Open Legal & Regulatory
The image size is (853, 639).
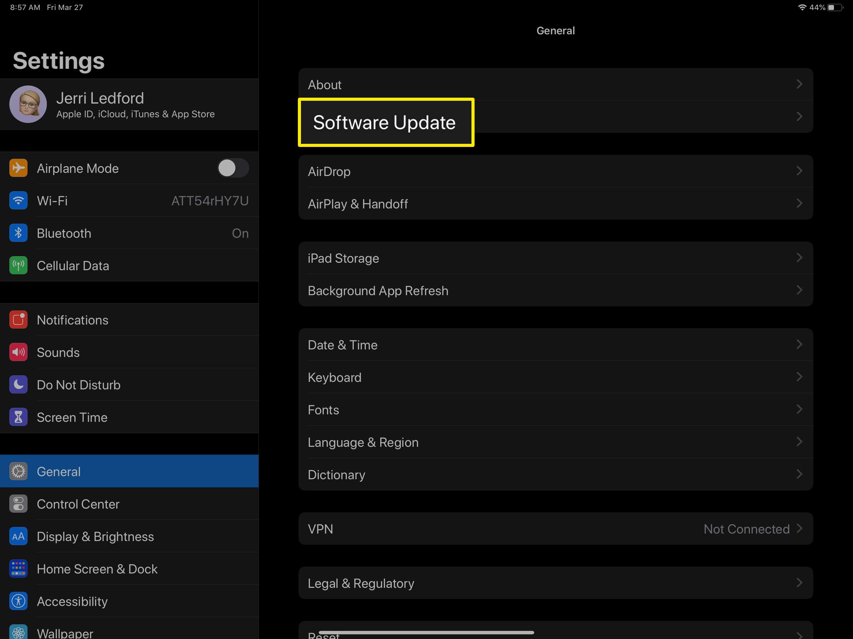click(x=556, y=583)
